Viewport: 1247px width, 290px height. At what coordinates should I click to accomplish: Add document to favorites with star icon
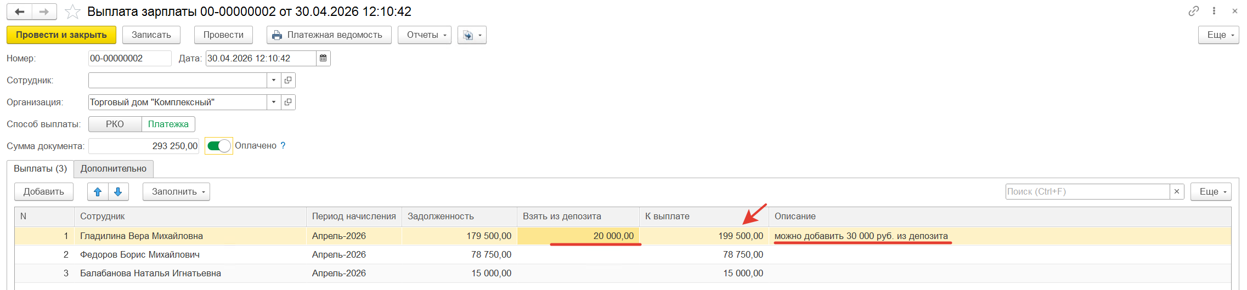click(72, 12)
